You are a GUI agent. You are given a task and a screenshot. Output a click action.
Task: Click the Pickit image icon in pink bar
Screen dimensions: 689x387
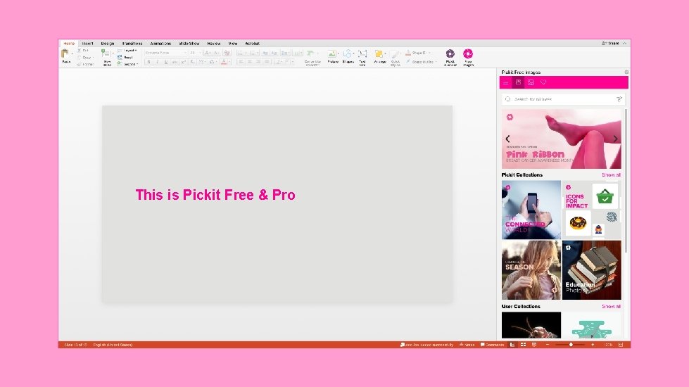click(531, 82)
